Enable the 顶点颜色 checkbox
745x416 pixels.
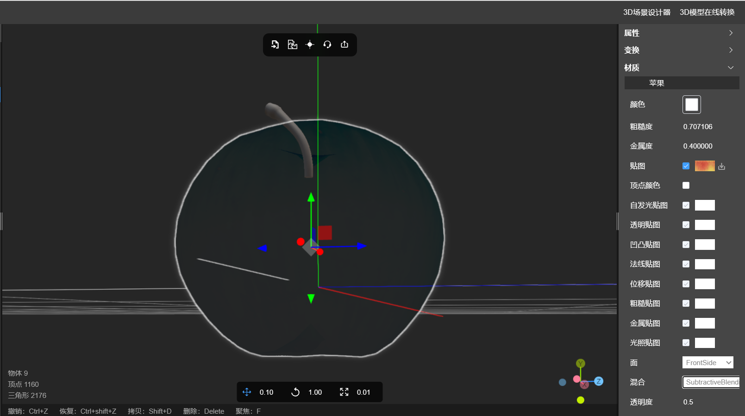(x=686, y=186)
